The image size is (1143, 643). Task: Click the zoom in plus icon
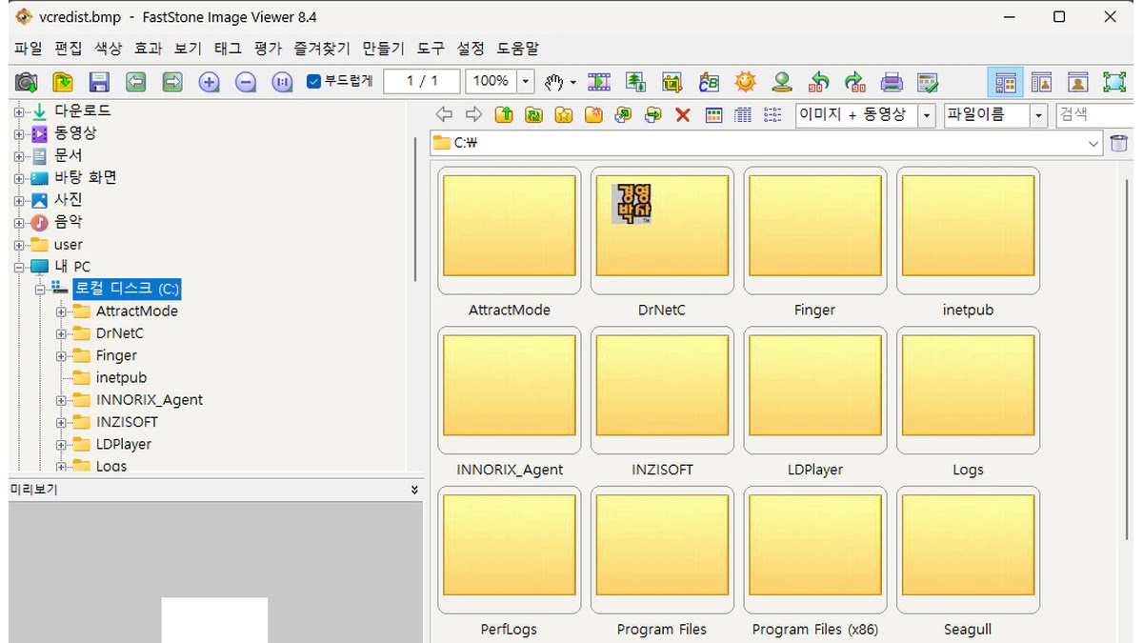coord(210,82)
